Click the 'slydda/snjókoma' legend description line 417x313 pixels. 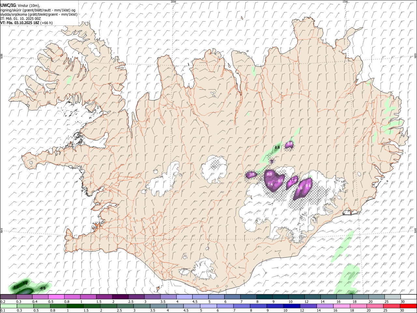pyautogui.click(x=39, y=14)
